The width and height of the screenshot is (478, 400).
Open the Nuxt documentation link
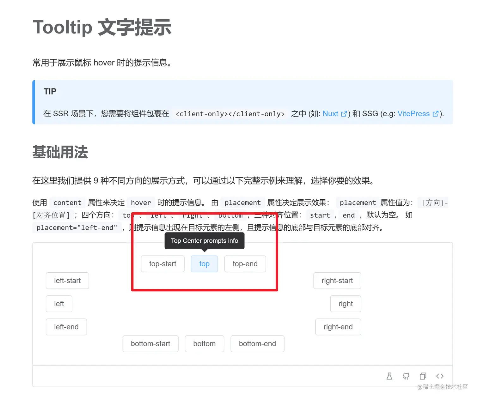point(331,113)
